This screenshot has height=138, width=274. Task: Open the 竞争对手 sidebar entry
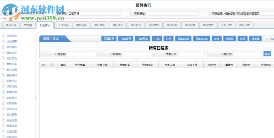pos(12,64)
